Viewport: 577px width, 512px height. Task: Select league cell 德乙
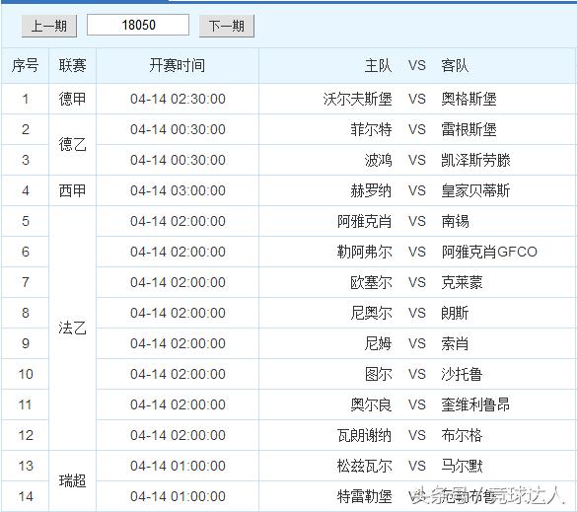[72, 145]
